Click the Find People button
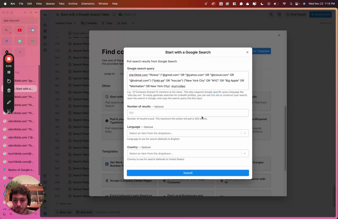Viewport: 338px width, 219px height. (x=296, y=15)
